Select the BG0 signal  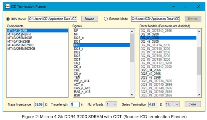click(102, 95)
